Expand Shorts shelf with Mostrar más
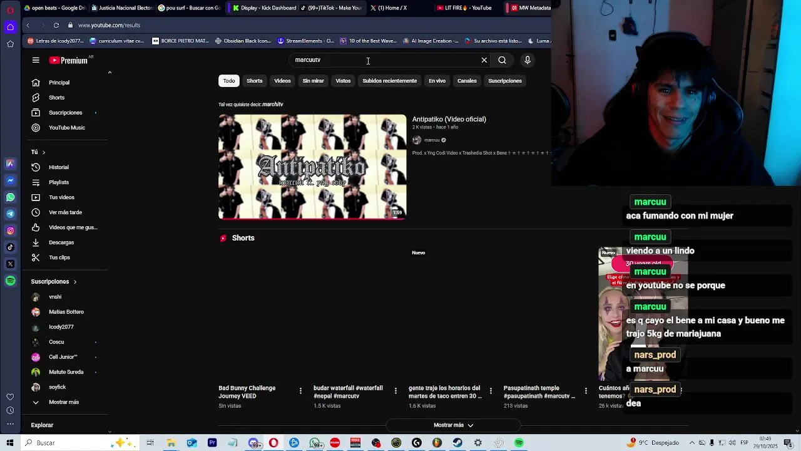 coord(454,425)
